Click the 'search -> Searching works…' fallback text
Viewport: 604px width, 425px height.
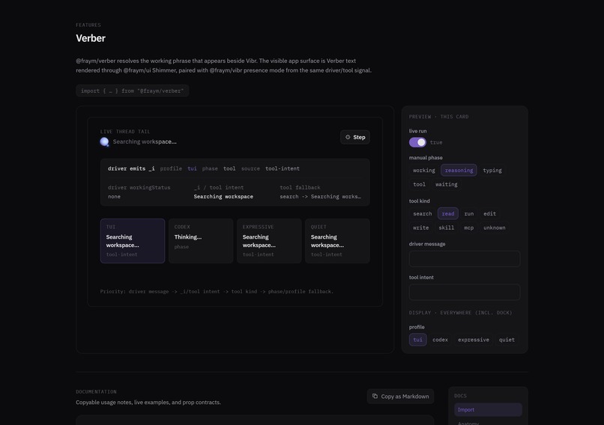321,197
